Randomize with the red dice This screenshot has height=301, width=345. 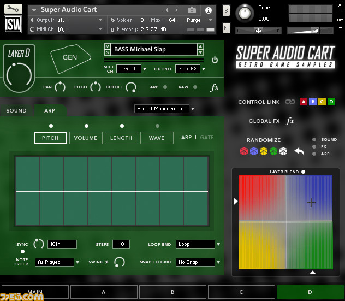tap(244, 151)
